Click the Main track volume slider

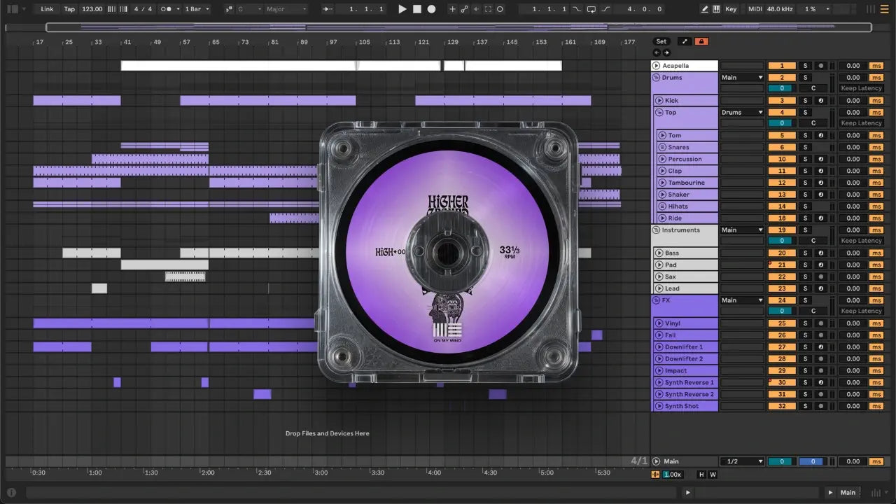click(x=781, y=461)
